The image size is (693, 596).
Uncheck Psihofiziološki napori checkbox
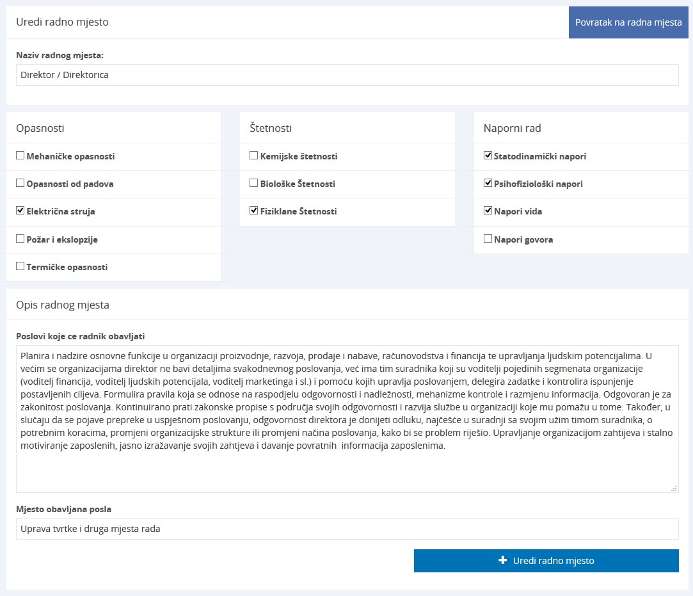click(488, 183)
